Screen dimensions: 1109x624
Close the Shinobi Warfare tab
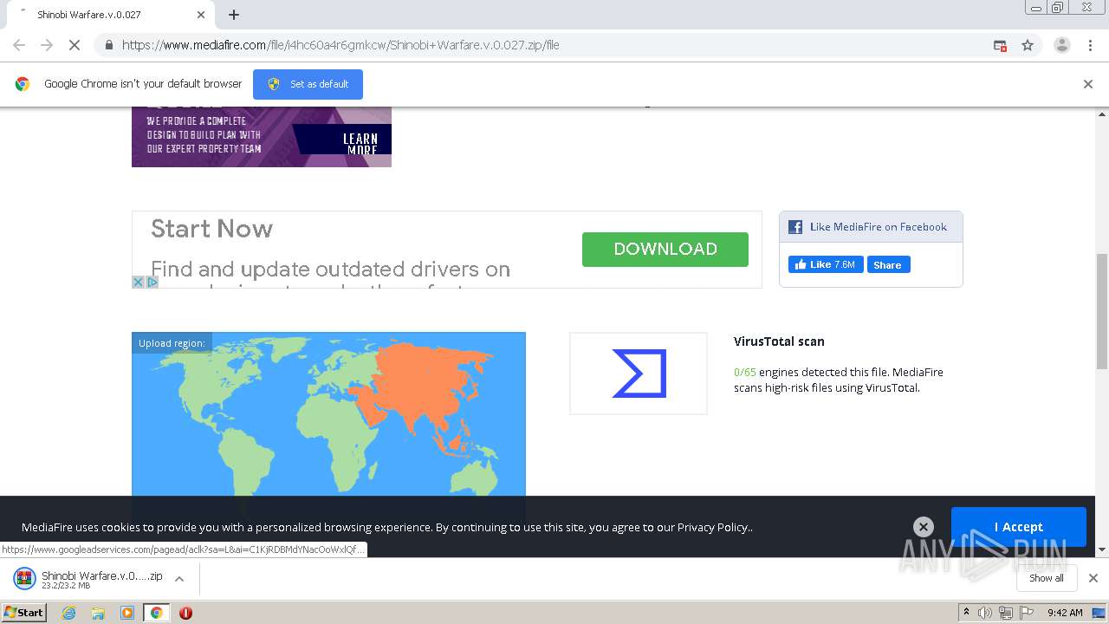tap(201, 15)
